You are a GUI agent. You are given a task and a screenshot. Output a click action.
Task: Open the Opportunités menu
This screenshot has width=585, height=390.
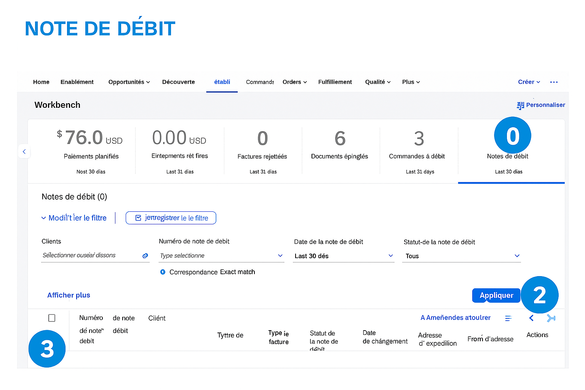pyautogui.click(x=129, y=82)
